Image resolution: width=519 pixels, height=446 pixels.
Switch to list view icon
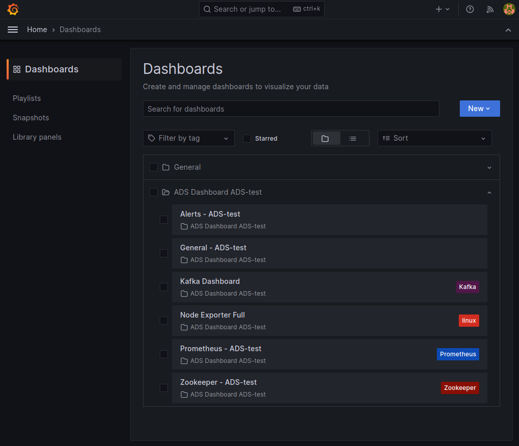click(353, 139)
